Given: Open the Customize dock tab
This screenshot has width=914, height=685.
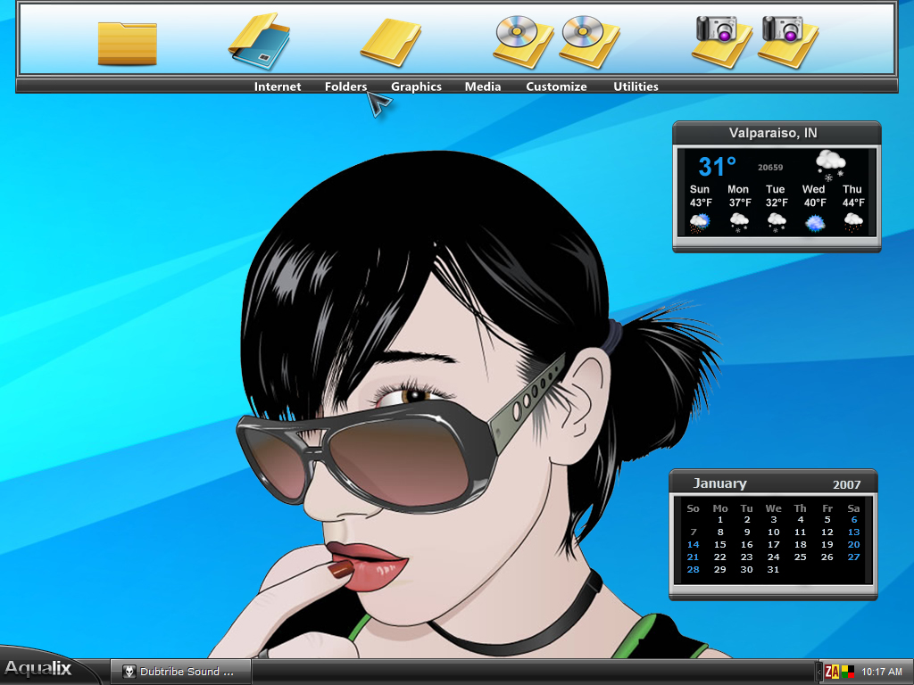Looking at the screenshot, I should (x=556, y=87).
